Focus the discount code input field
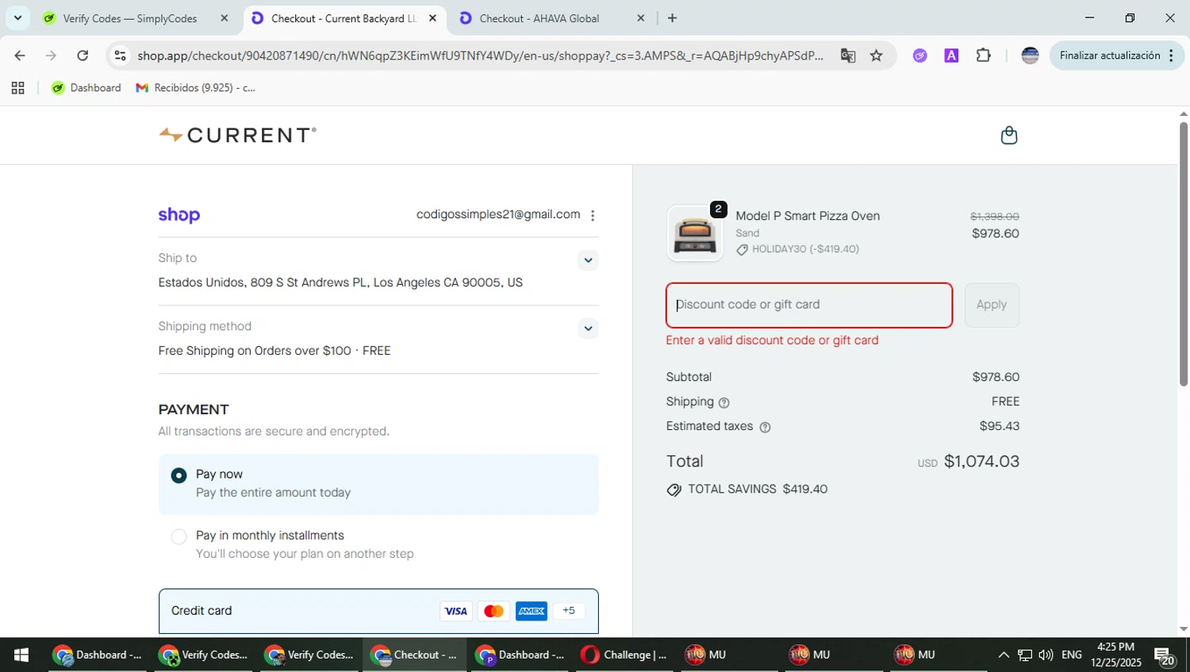Image resolution: width=1190 pixels, height=672 pixels. [808, 305]
